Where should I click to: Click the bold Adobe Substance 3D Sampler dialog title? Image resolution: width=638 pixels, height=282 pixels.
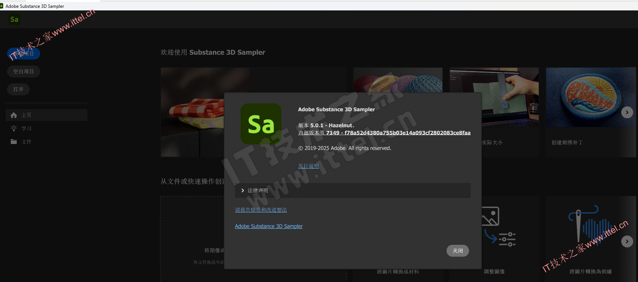coord(336,109)
